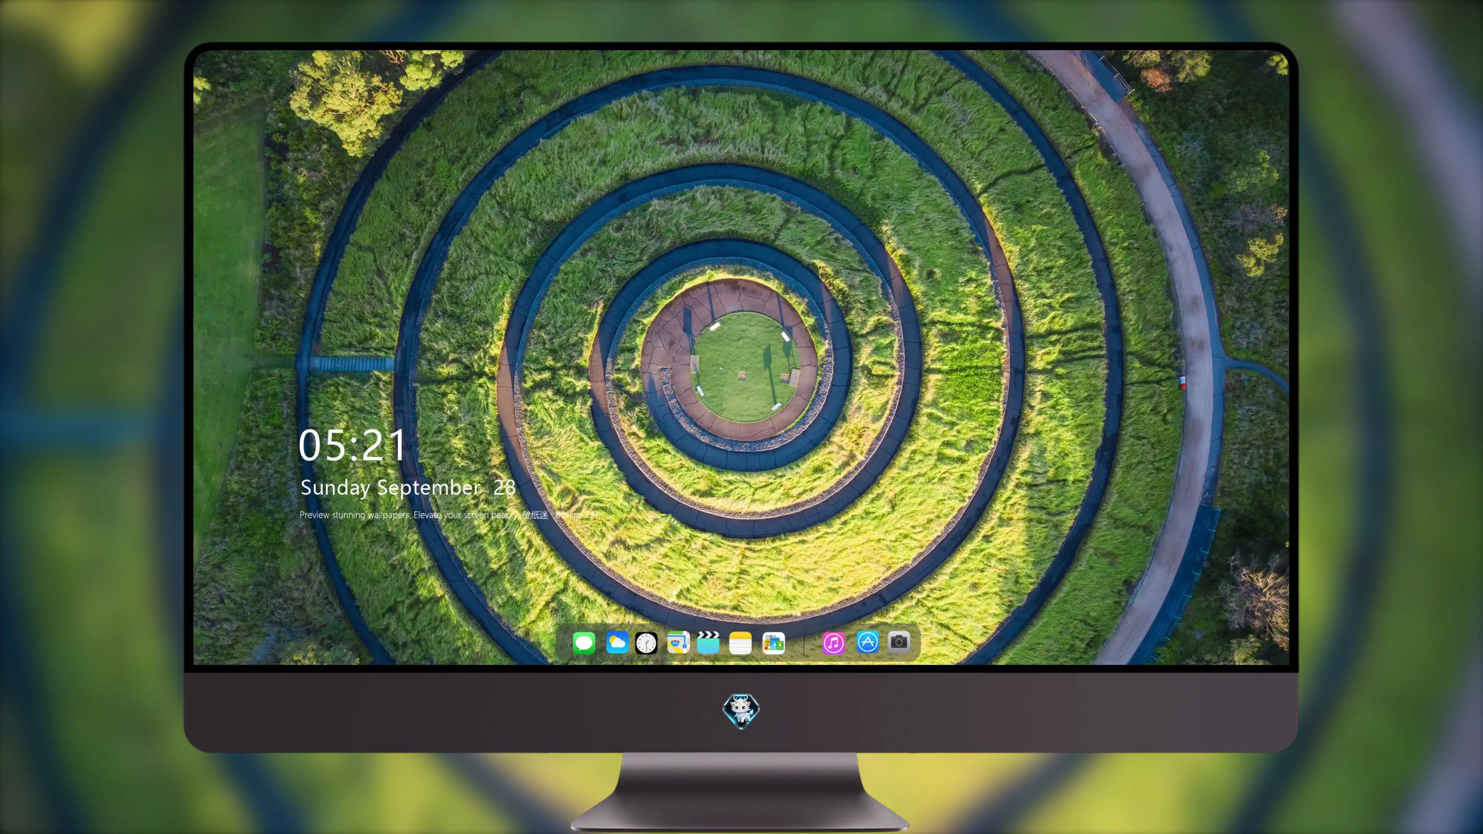Viewport: 1483px width, 834px height.
Task: Click the 05:21 clock display
Action: (351, 445)
